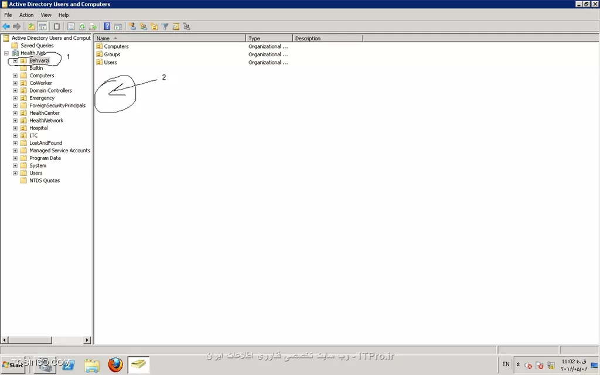Image resolution: width=600 pixels, height=375 pixels.
Task: Select Program Data in the tree
Action: [45, 158]
